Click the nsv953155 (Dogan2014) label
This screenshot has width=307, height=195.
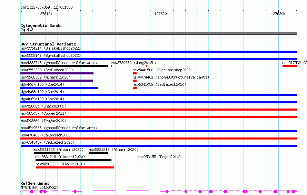pyautogui.click(x=159, y=157)
